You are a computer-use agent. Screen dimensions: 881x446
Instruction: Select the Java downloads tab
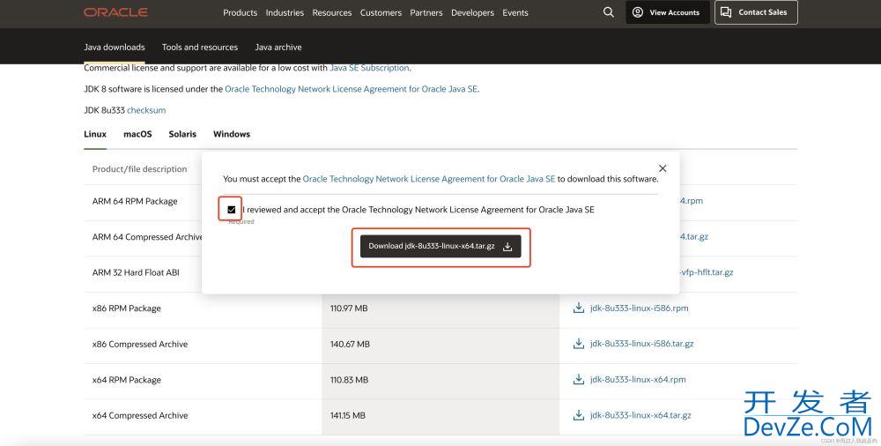click(x=115, y=48)
